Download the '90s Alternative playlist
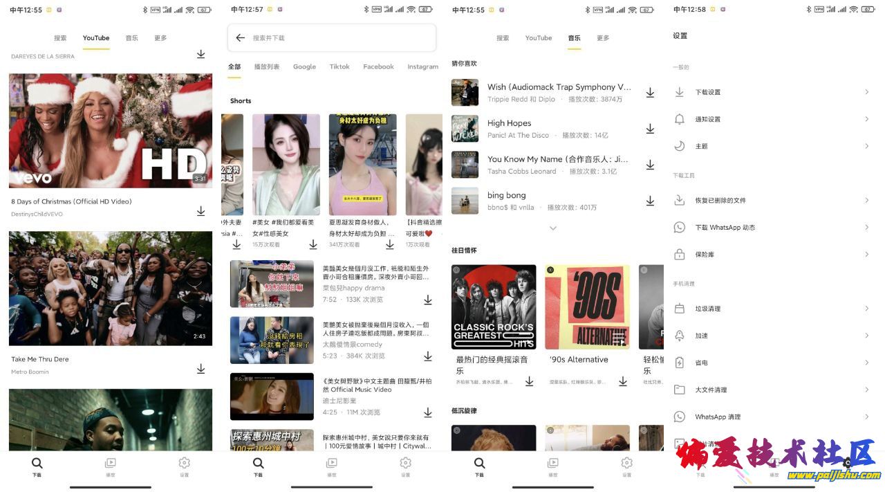This screenshot has height=492, width=885. click(622, 381)
